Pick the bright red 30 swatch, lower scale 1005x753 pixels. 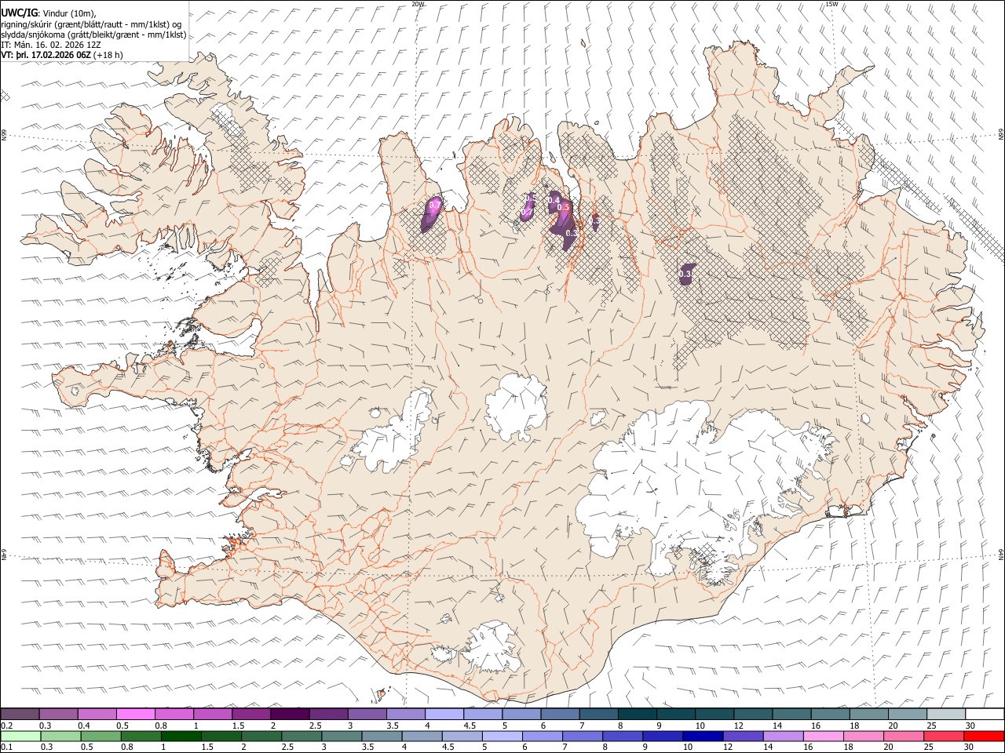[983, 737]
